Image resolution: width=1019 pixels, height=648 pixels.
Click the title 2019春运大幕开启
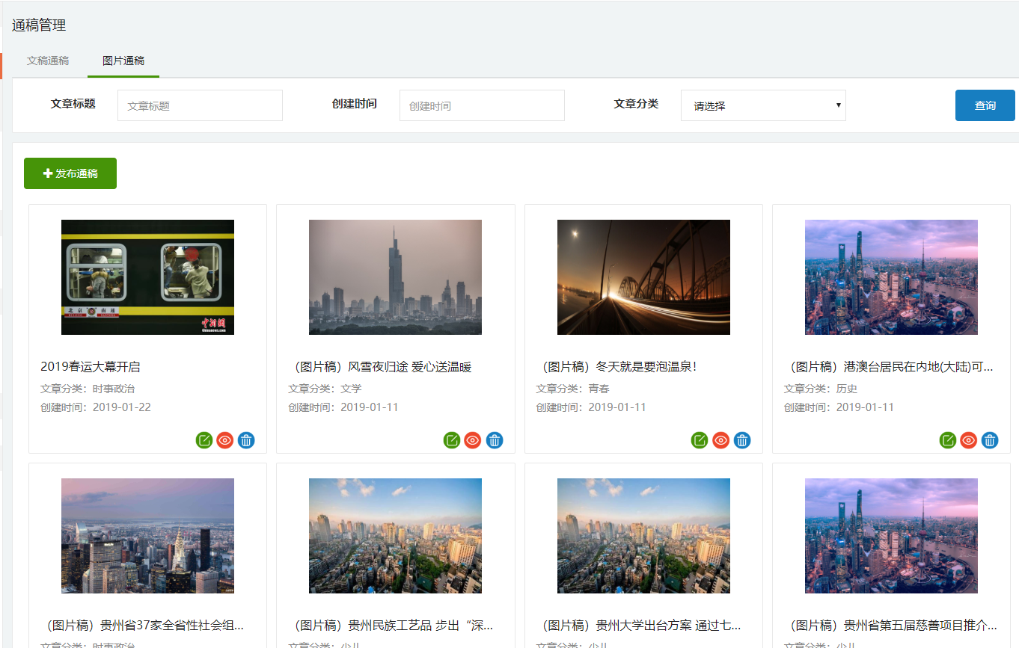[91, 367]
